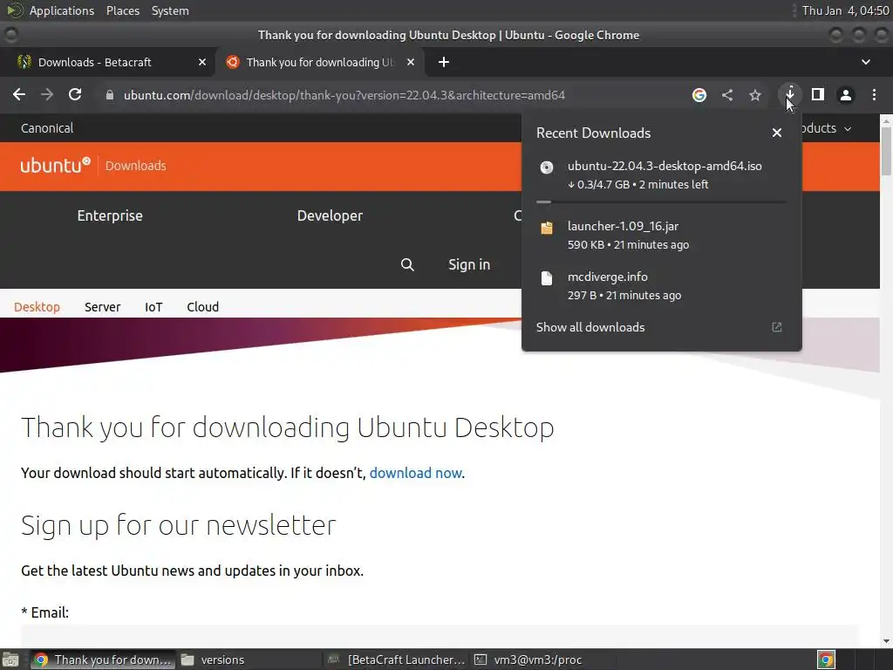Screen dimensions: 893x670
Task: Switch to Downloads - Betacraft tab
Action: pos(107,62)
